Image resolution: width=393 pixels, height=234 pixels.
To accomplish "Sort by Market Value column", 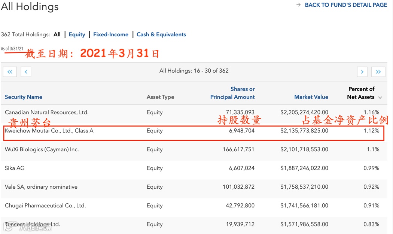I will [311, 97].
